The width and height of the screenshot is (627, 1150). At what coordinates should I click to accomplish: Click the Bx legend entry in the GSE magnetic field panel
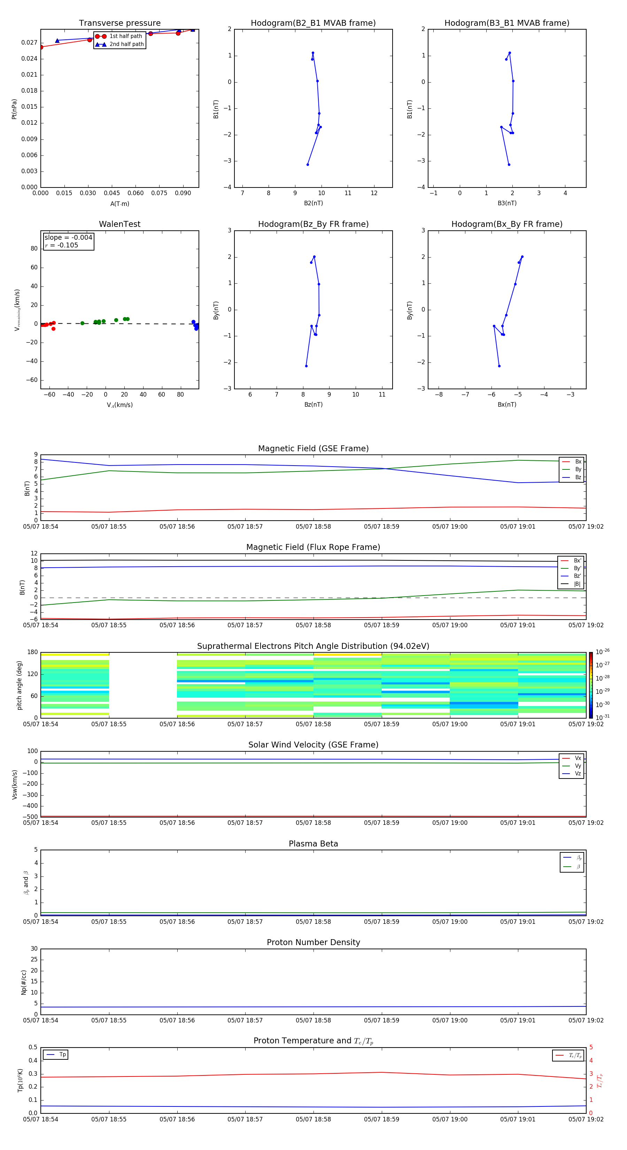(572, 462)
